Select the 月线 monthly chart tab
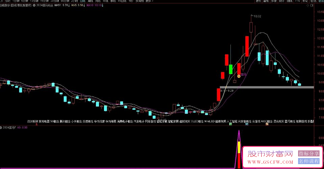 98,1
